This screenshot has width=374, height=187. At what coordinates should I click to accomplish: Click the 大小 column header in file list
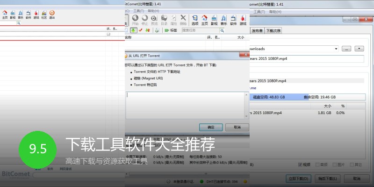(328, 106)
